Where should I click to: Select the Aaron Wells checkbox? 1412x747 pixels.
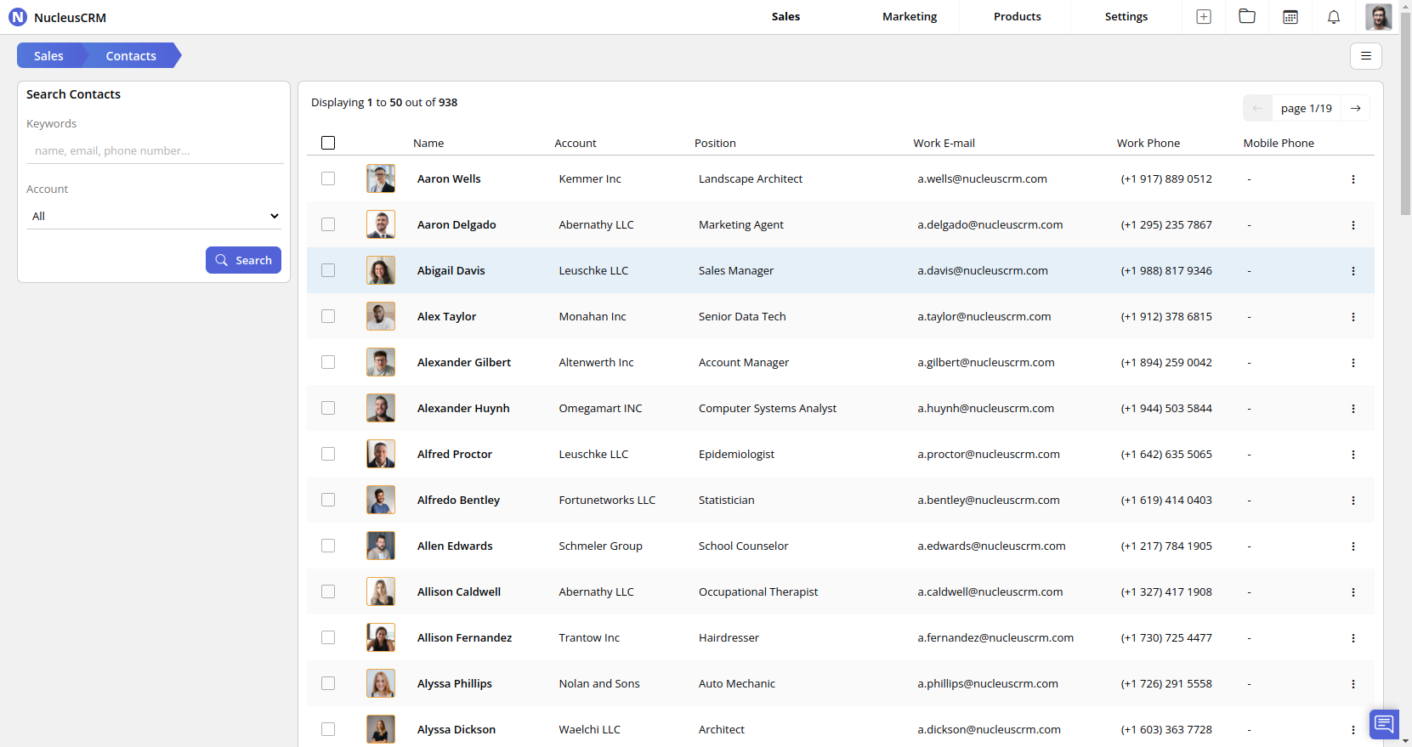pyautogui.click(x=328, y=178)
